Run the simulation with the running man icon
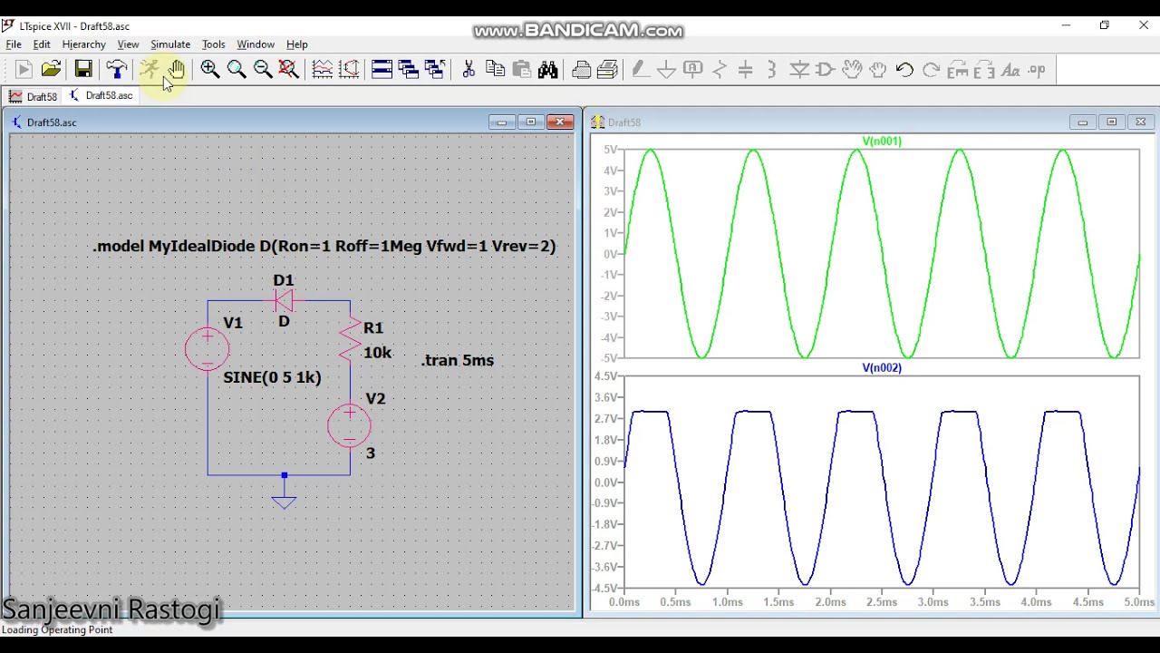This screenshot has width=1160, height=653. (x=150, y=69)
